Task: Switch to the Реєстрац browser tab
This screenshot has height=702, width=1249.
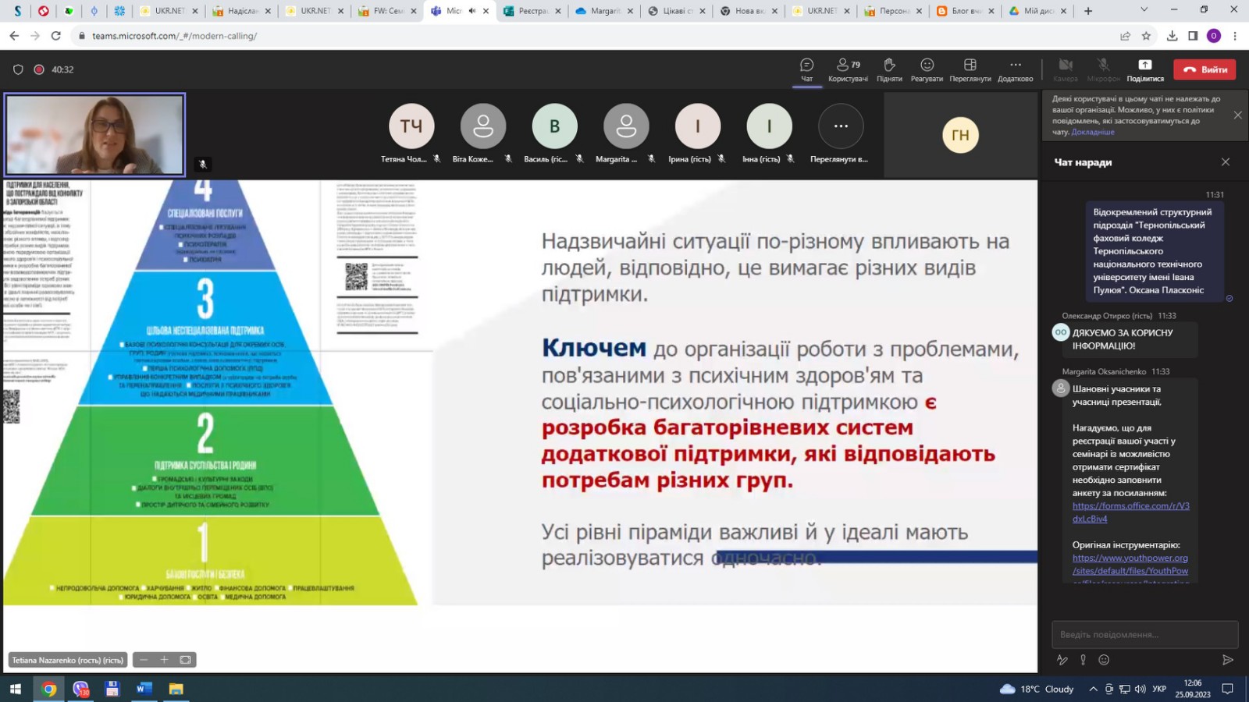Action: (x=532, y=11)
